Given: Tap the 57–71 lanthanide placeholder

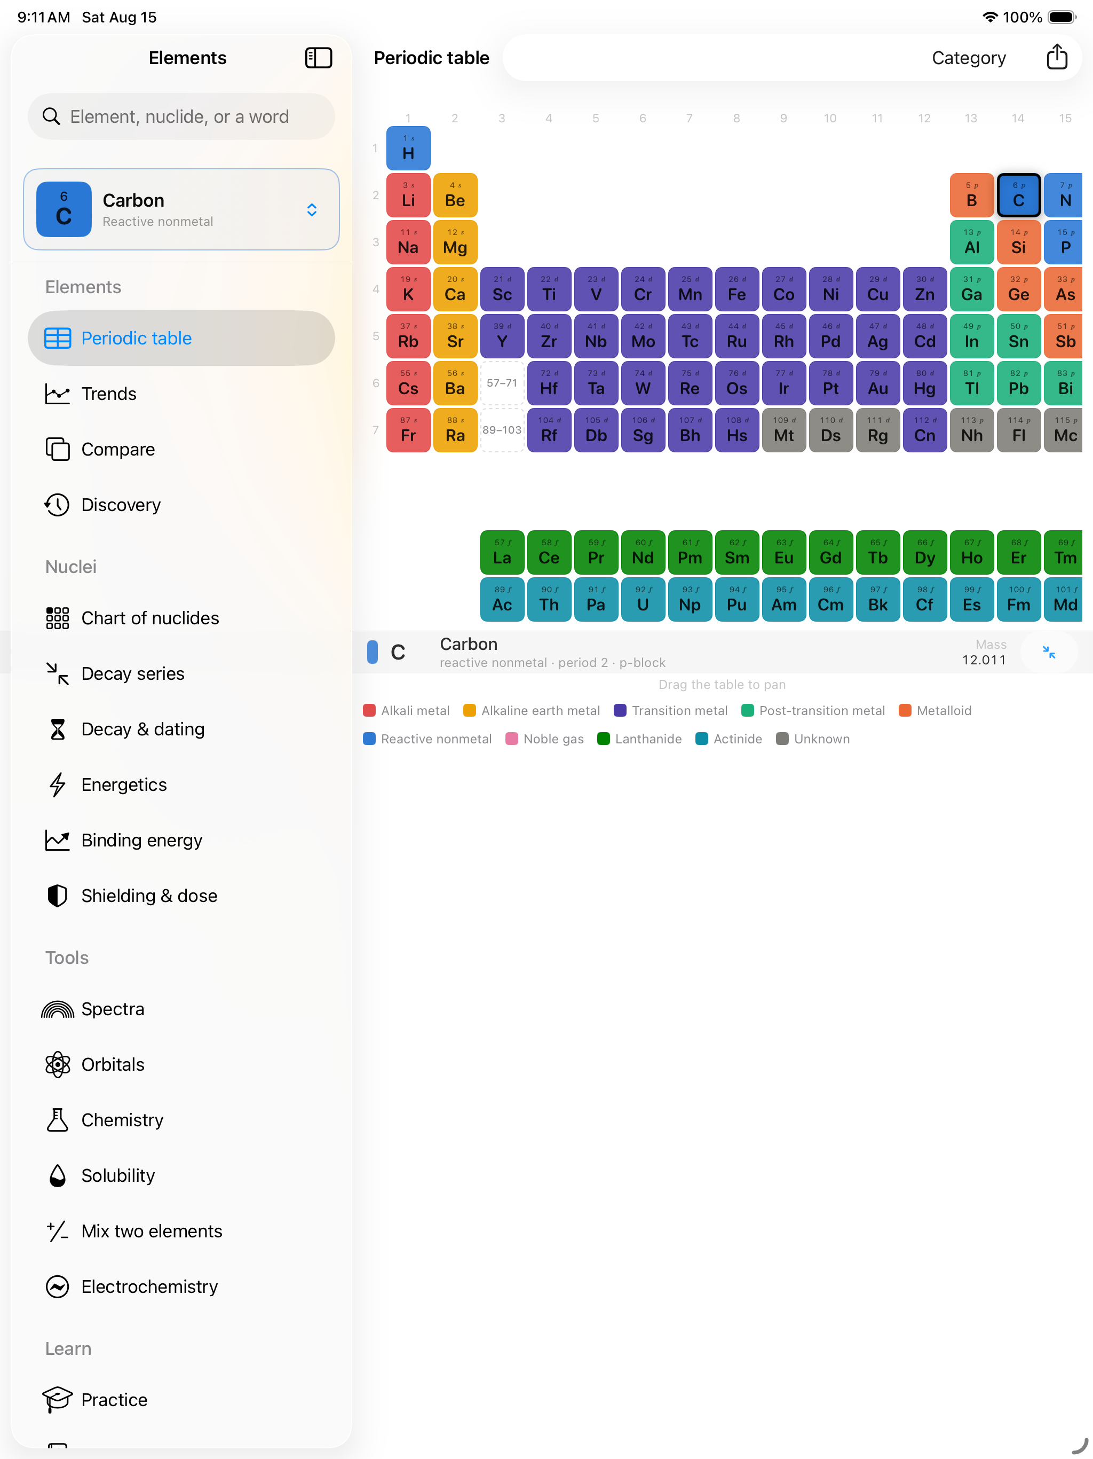Looking at the screenshot, I should click(502, 383).
